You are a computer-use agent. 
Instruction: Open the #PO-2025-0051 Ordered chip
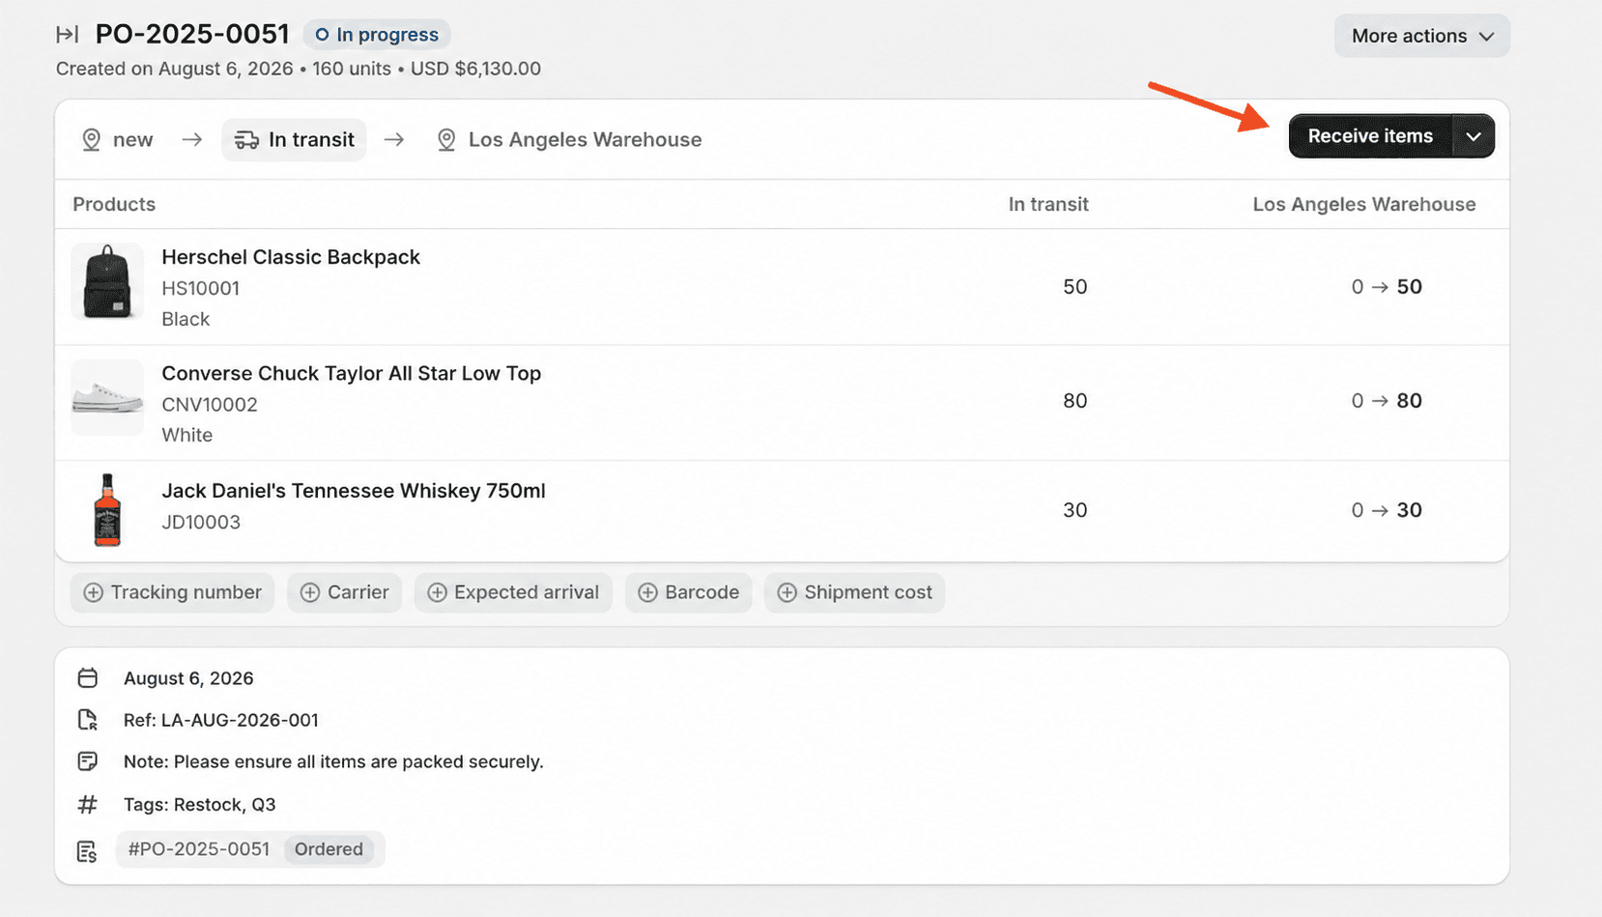[x=250, y=849]
